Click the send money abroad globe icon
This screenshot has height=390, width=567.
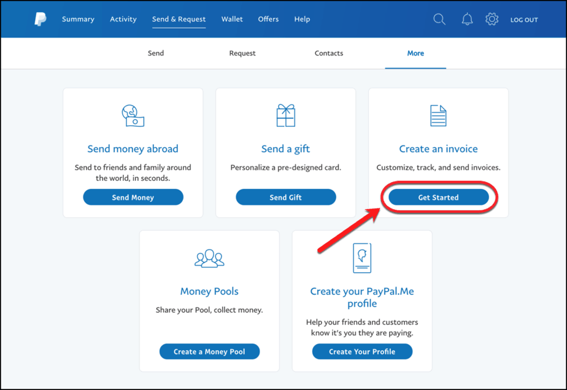(133, 115)
